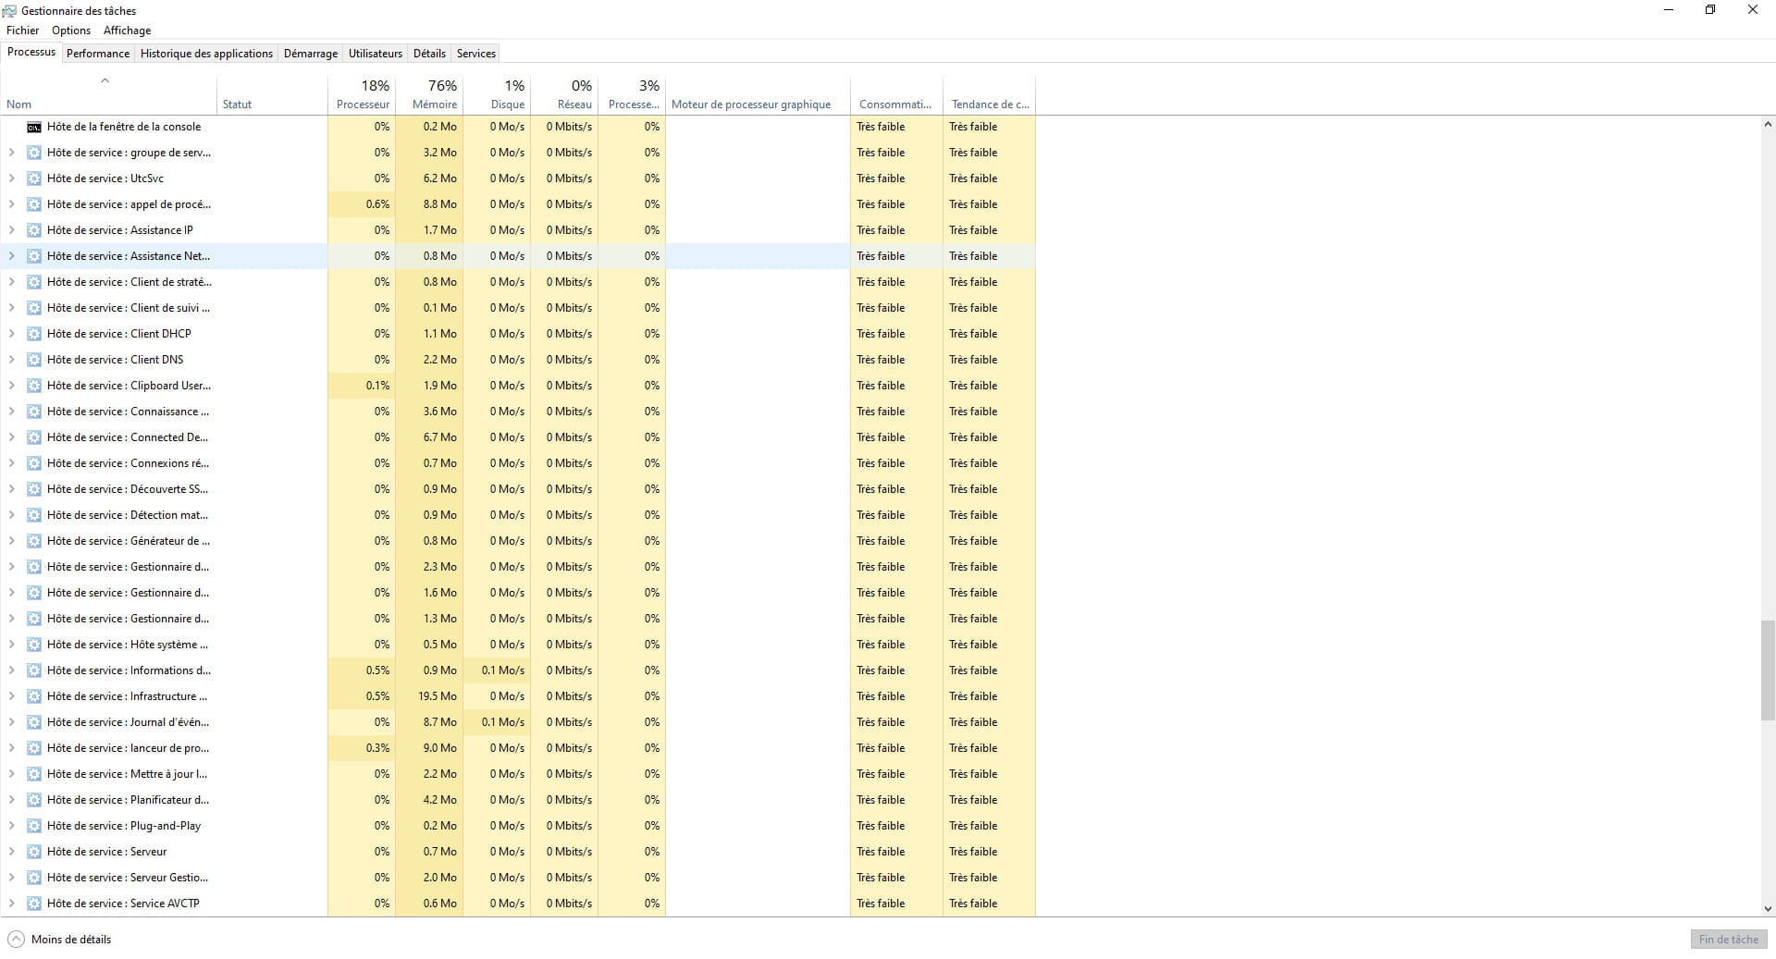Viewport: 1776px width, 959px height.
Task: Click the gear icon beside UtcSvc service host
Action: point(34,178)
